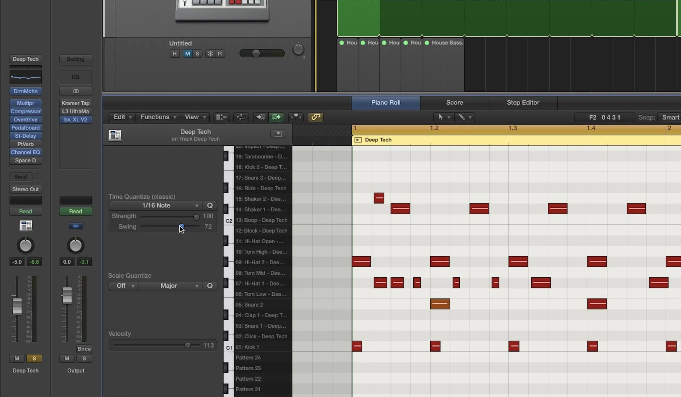Switch to the Step Editor tab

click(523, 103)
